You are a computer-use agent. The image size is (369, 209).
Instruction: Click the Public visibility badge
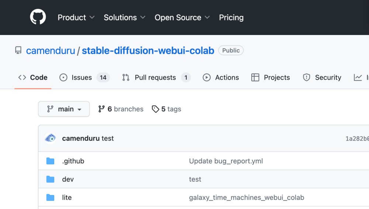pos(231,50)
